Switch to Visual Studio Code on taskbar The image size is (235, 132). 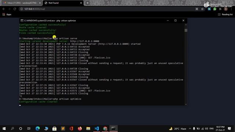pos(97,129)
